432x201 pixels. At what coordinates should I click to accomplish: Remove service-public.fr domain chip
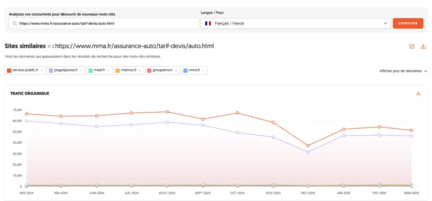click(x=42, y=71)
